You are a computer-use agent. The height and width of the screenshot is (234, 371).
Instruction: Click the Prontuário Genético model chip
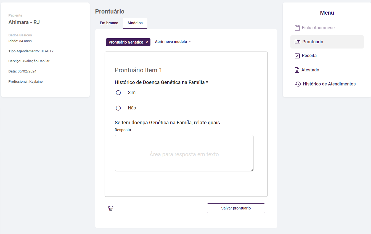click(x=126, y=42)
